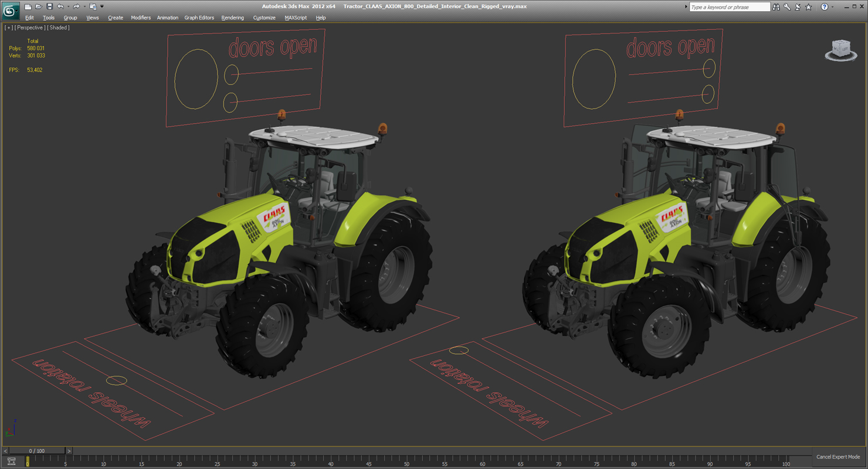
Task: Open the Set Project Folder icon
Action: point(93,6)
